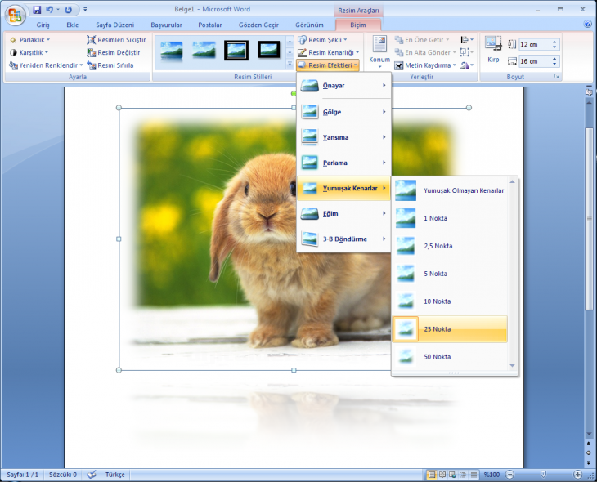
Task: Open the Eğim bevel submenu
Action: (343, 214)
